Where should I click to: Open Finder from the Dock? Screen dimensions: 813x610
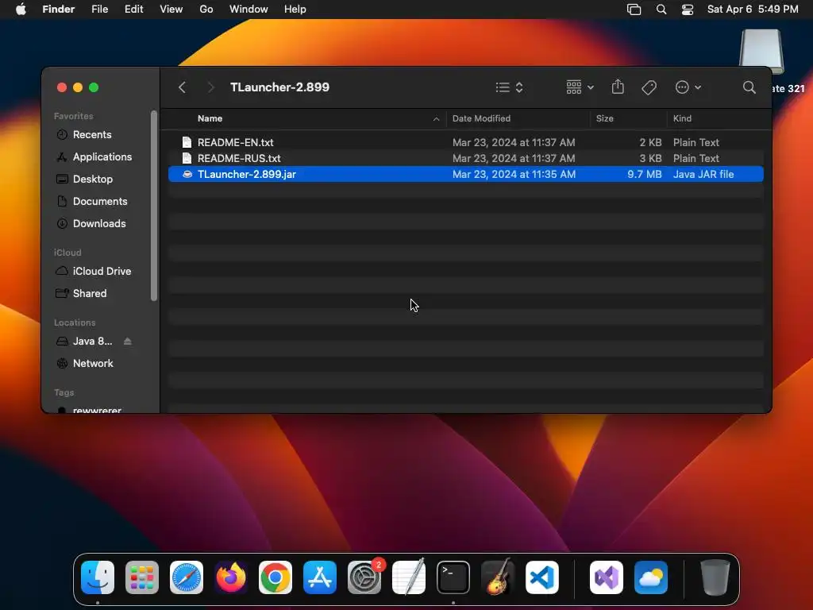click(98, 577)
